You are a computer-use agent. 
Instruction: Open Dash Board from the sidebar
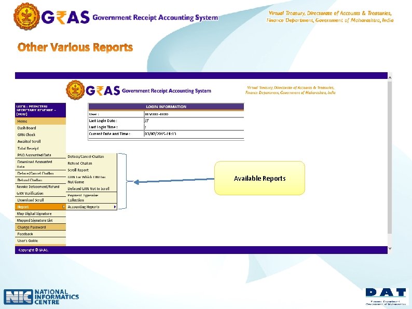click(40, 128)
